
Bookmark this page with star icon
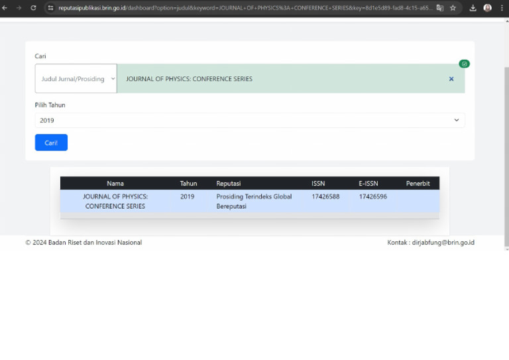point(453,8)
